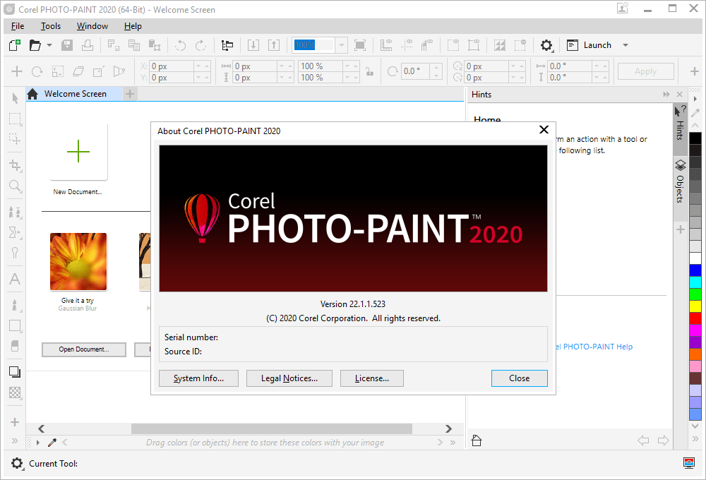Increase the rotation angle spinner

(x=436, y=68)
